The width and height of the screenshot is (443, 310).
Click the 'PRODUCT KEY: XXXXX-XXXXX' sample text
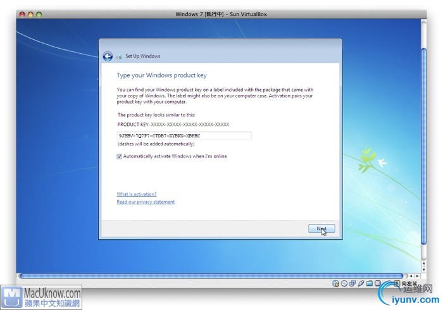click(173, 125)
